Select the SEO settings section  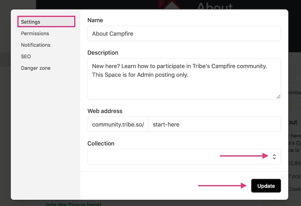coord(26,56)
